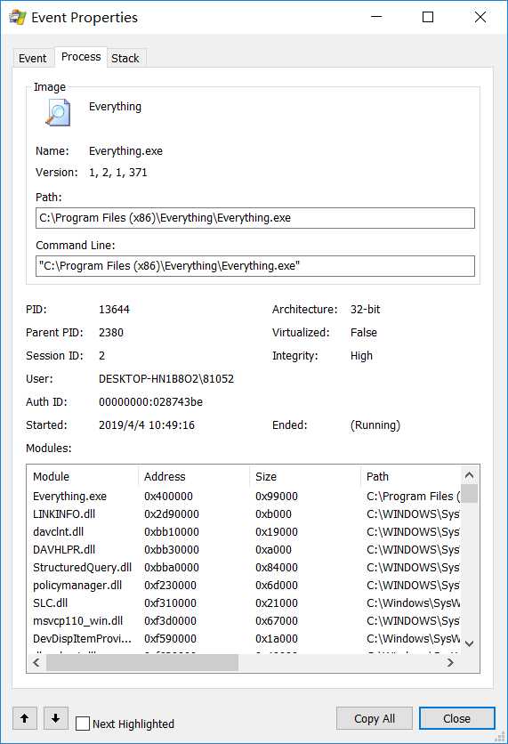Go to previous event with up arrow
The image size is (508, 744).
coord(25,718)
